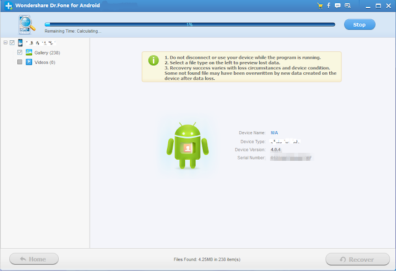Toggle the device root checkbox
Screen dimensions: 396x271
point(12,43)
